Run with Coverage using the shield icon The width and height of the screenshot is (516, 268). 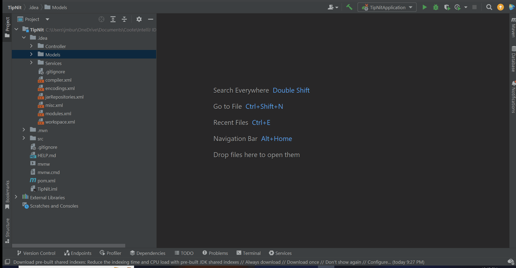click(447, 7)
